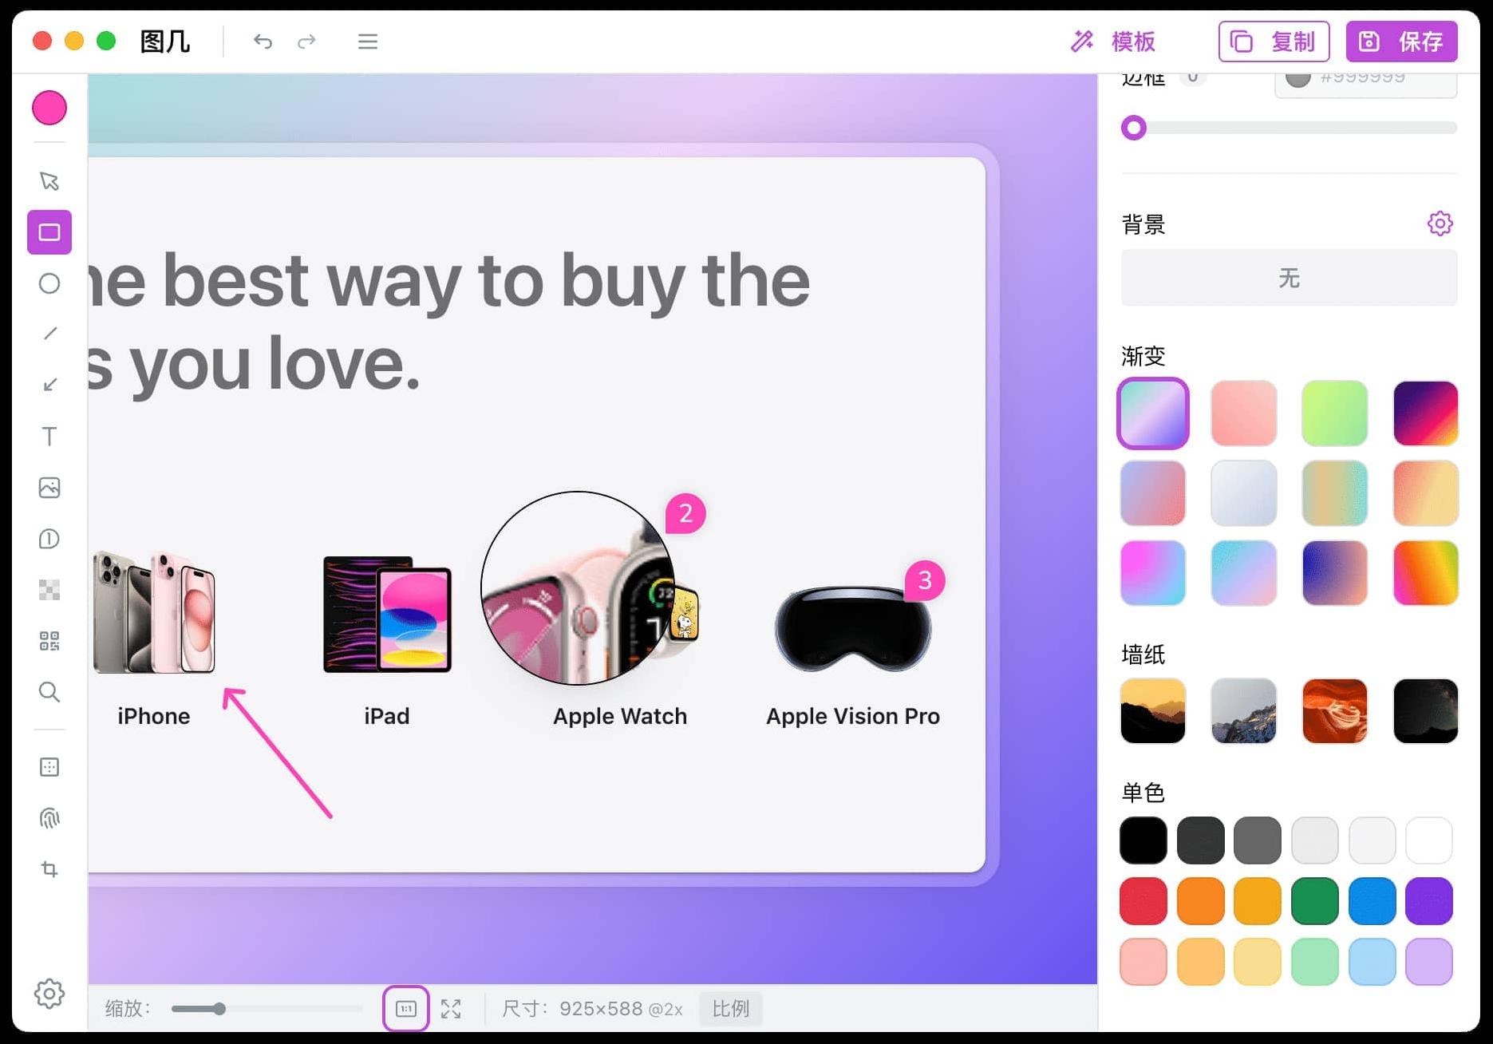Select the white solid color swatch
Viewport: 1493px width, 1044px height.
(1429, 840)
